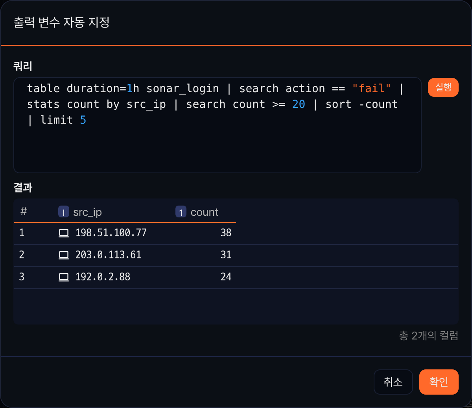This screenshot has height=408, width=472.
Task: Click the IP address 192.0.2.88 cell
Action: pos(103,277)
